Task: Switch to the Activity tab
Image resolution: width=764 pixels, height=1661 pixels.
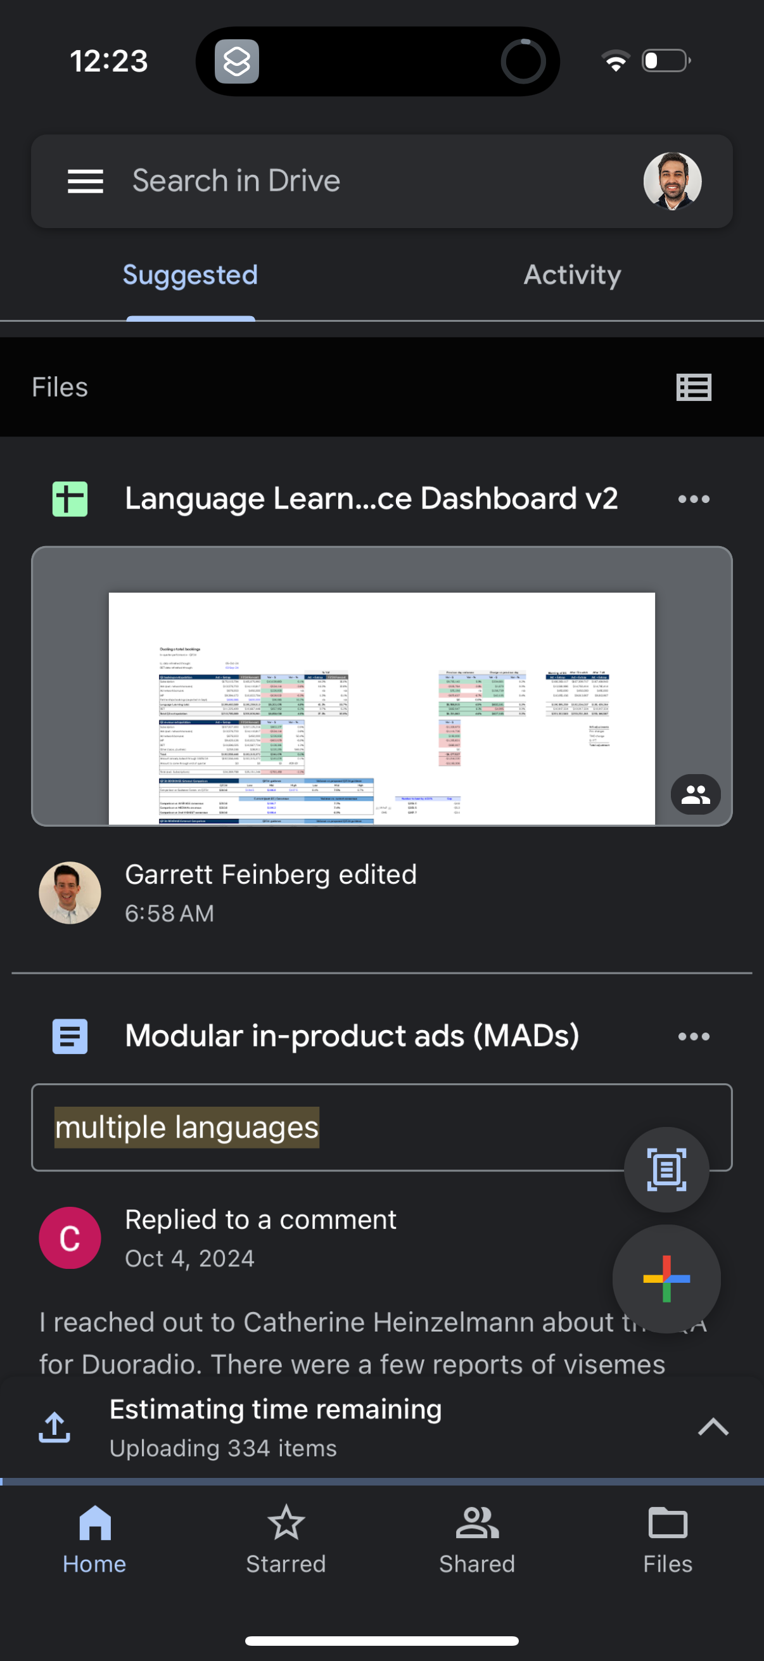Action: 573,276
